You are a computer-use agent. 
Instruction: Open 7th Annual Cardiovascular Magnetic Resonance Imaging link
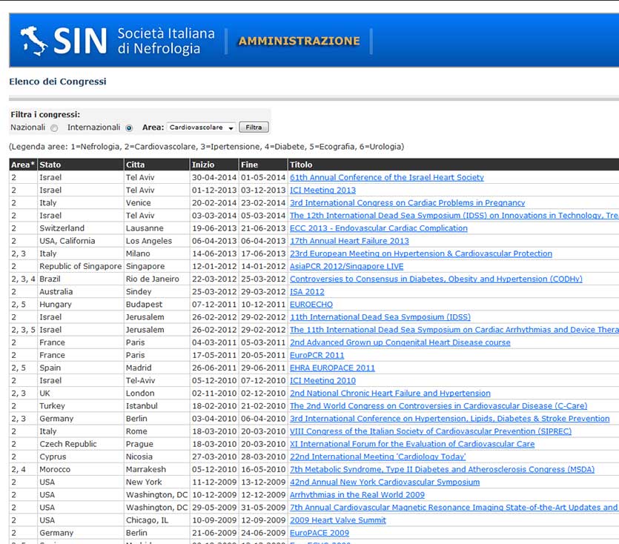(x=454, y=508)
